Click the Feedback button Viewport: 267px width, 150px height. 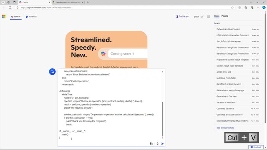coord(256,147)
